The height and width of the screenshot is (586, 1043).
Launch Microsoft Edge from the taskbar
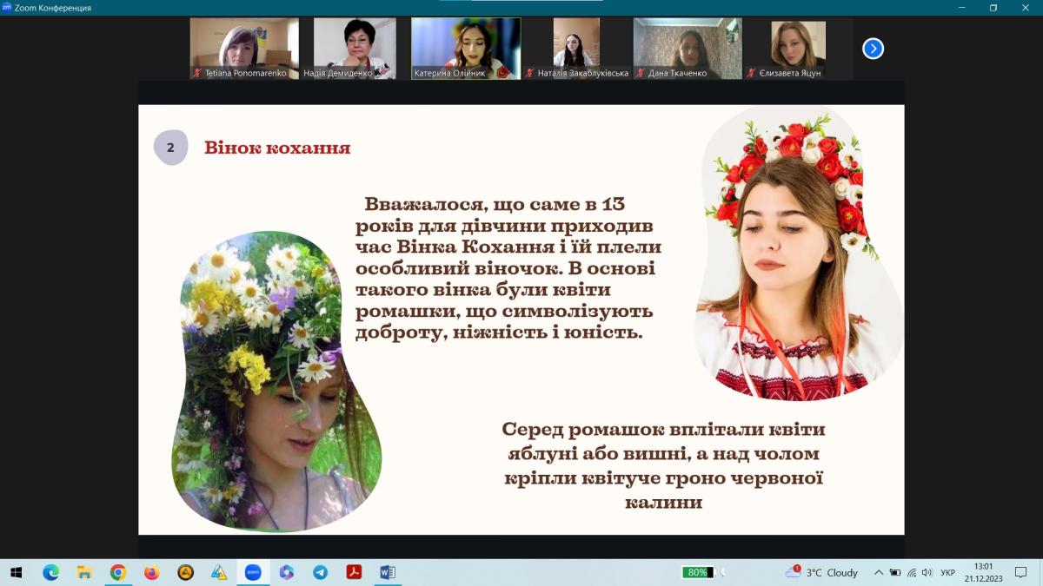pyautogui.click(x=50, y=572)
